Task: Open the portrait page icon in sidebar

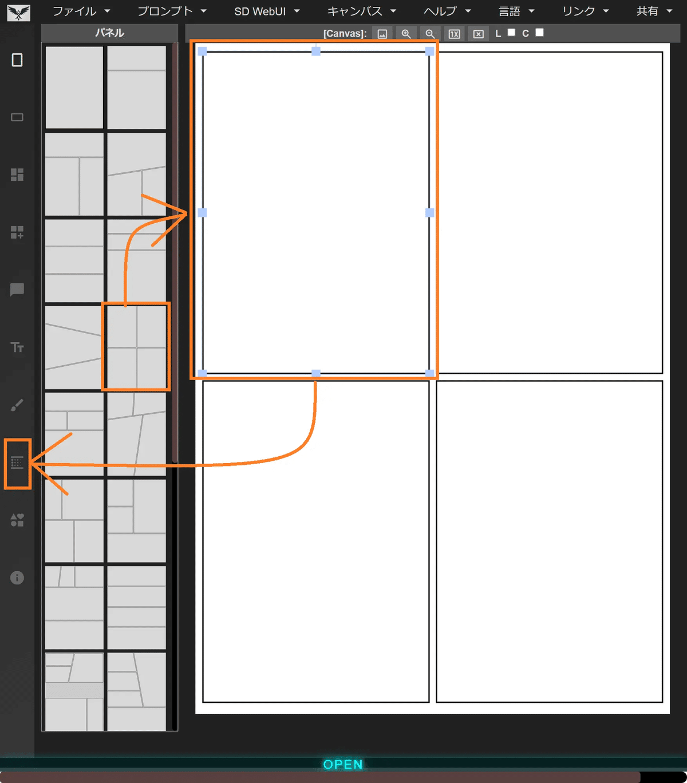Action: pyautogui.click(x=17, y=60)
